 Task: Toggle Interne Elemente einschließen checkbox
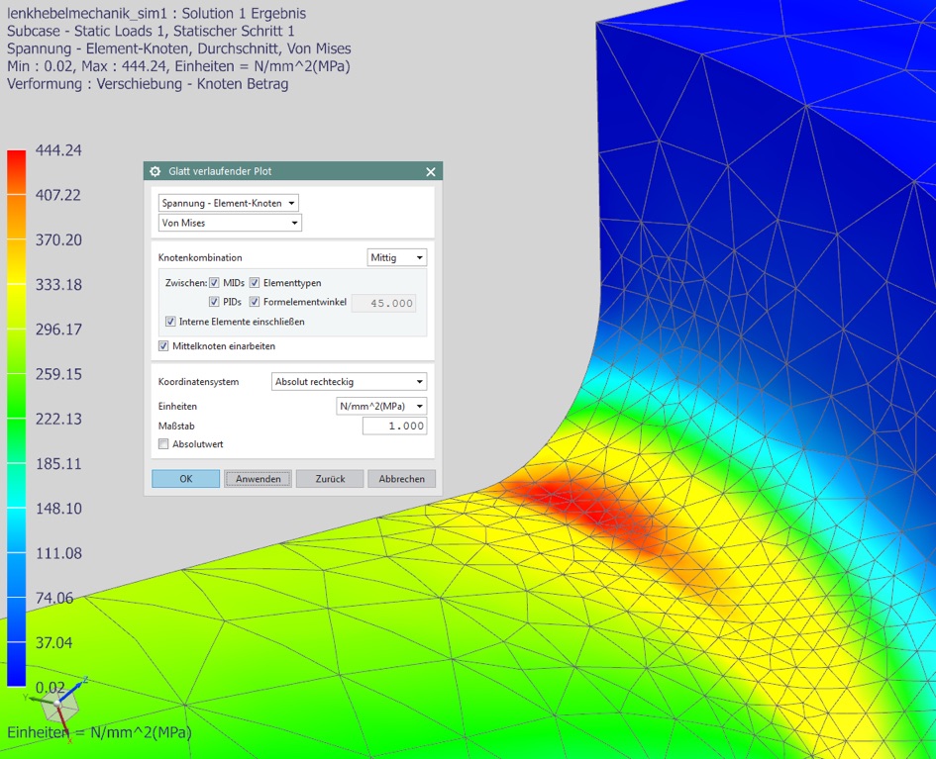[x=171, y=322]
